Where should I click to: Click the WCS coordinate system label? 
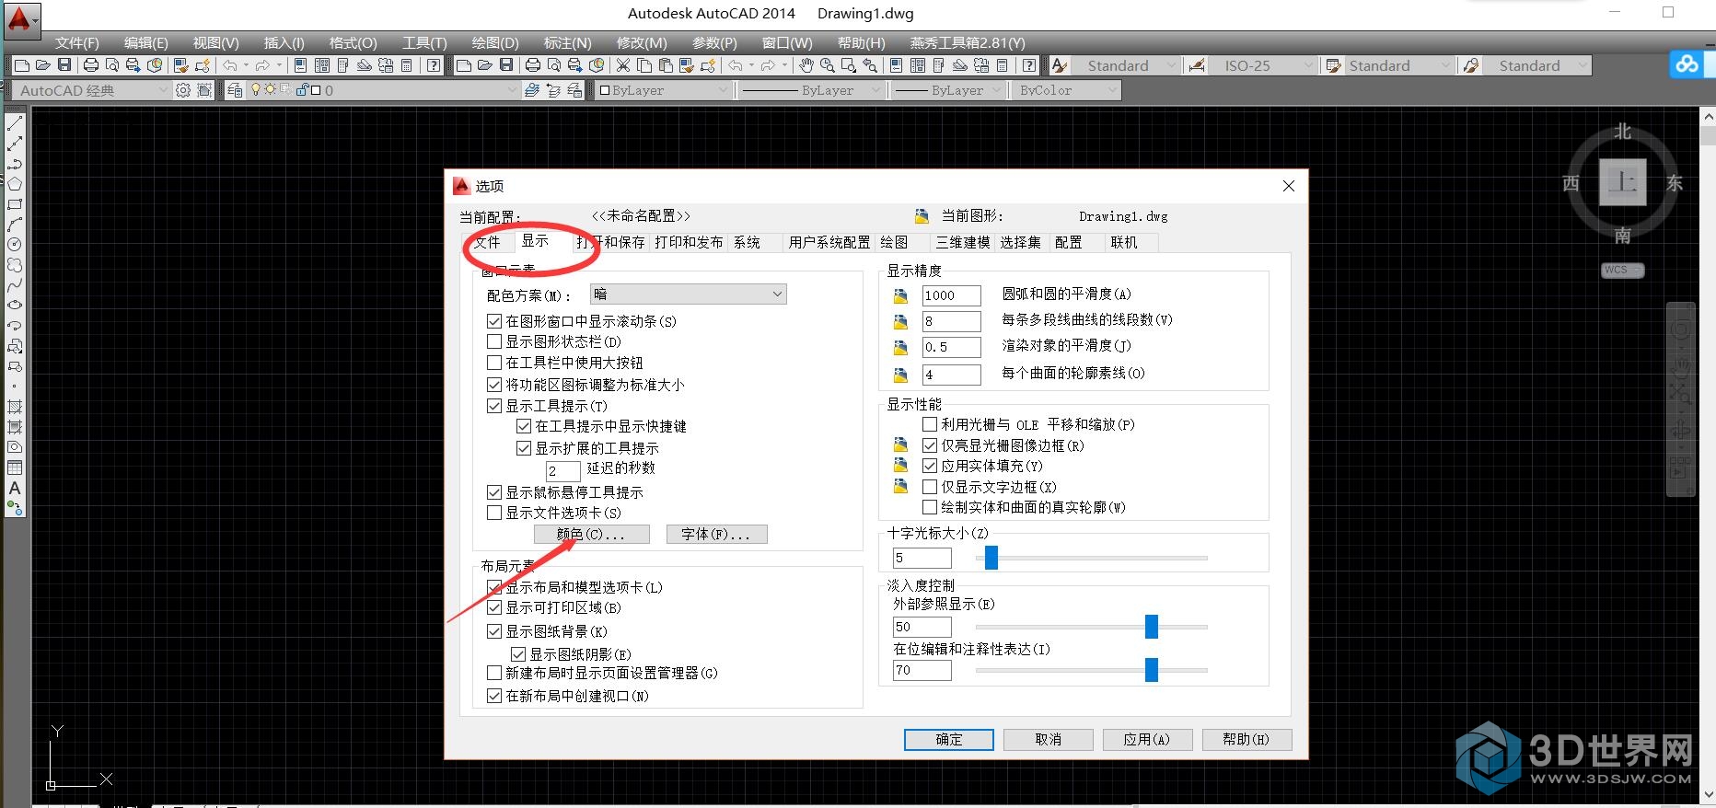pos(1622,271)
